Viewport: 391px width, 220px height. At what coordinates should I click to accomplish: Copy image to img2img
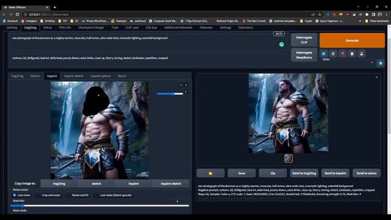tap(59, 183)
